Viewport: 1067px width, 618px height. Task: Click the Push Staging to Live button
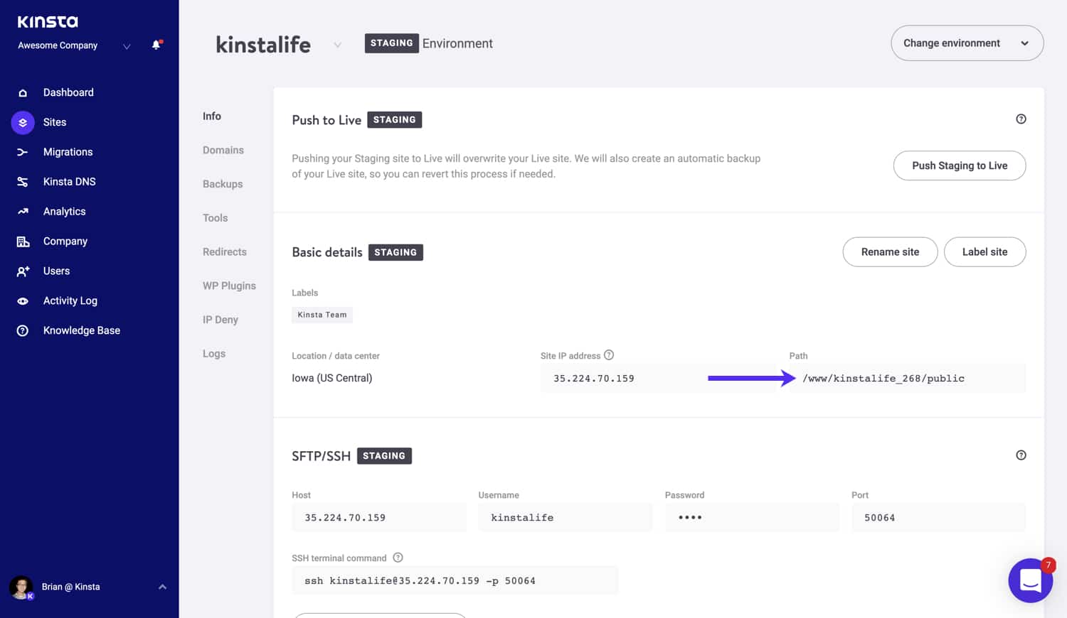960,166
